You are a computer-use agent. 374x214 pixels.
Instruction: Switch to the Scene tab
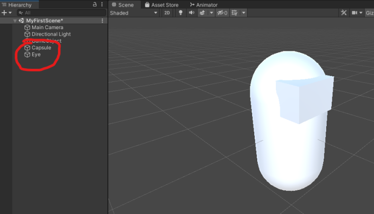(x=123, y=5)
